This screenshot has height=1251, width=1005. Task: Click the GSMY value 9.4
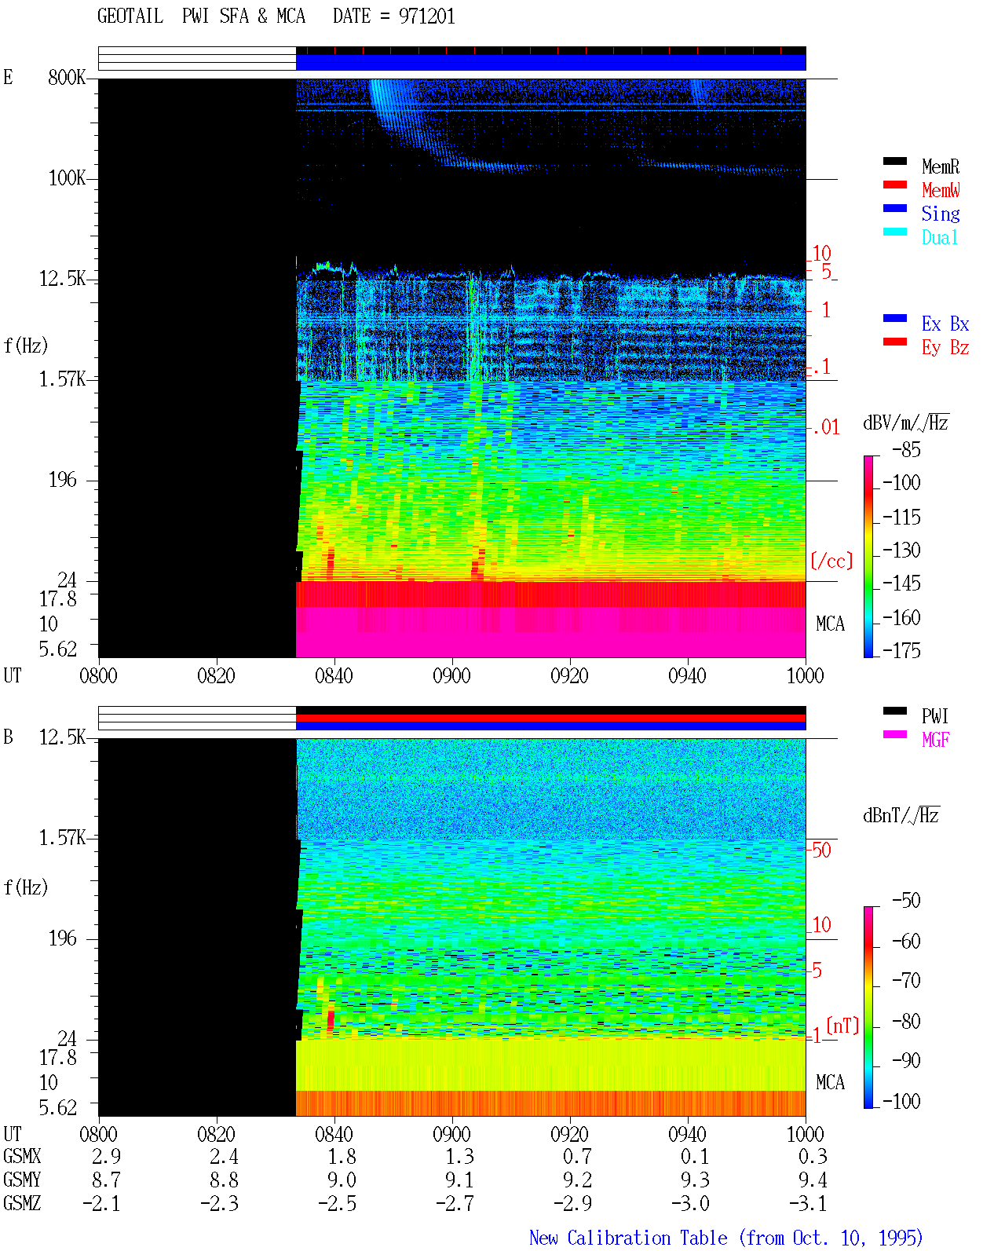tap(813, 1180)
